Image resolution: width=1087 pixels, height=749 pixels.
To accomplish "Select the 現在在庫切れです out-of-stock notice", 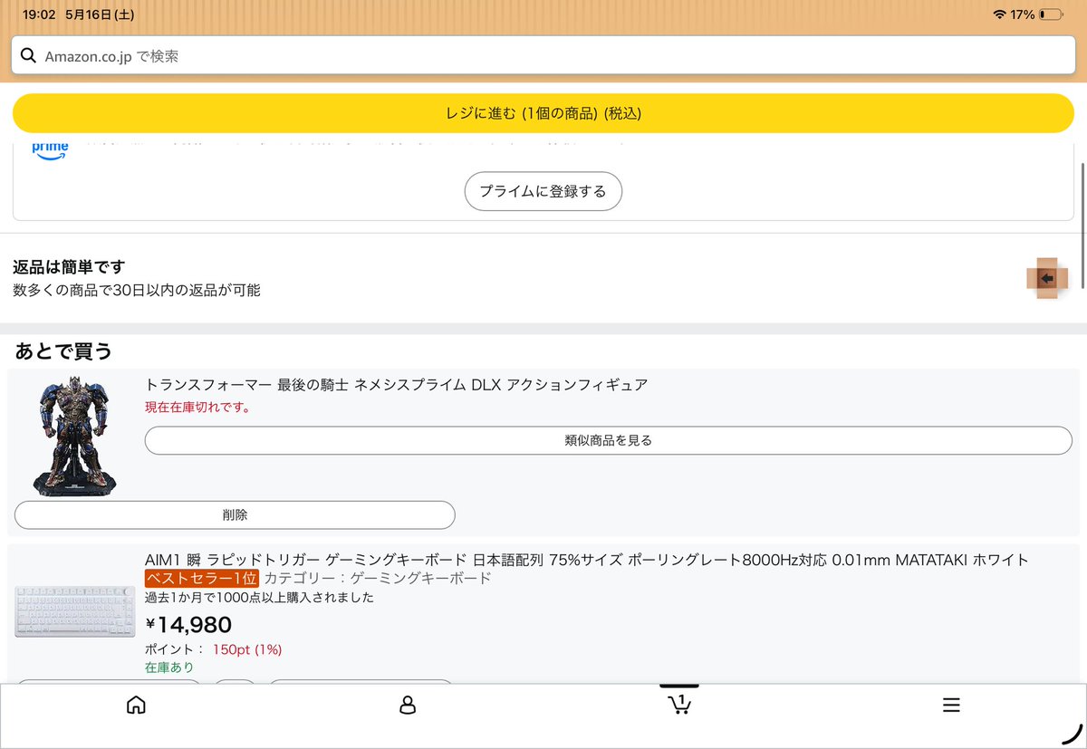I will [x=198, y=408].
